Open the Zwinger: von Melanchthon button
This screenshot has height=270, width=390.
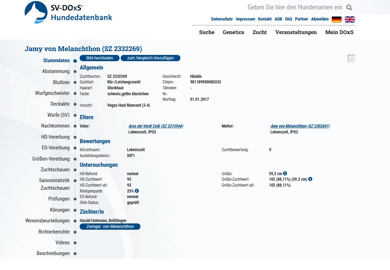[110, 227]
